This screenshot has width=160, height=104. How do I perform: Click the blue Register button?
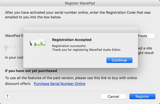(142, 96)
